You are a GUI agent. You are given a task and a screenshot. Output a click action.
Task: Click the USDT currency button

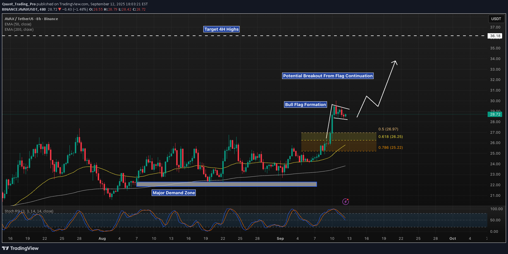tap(496, 19)
